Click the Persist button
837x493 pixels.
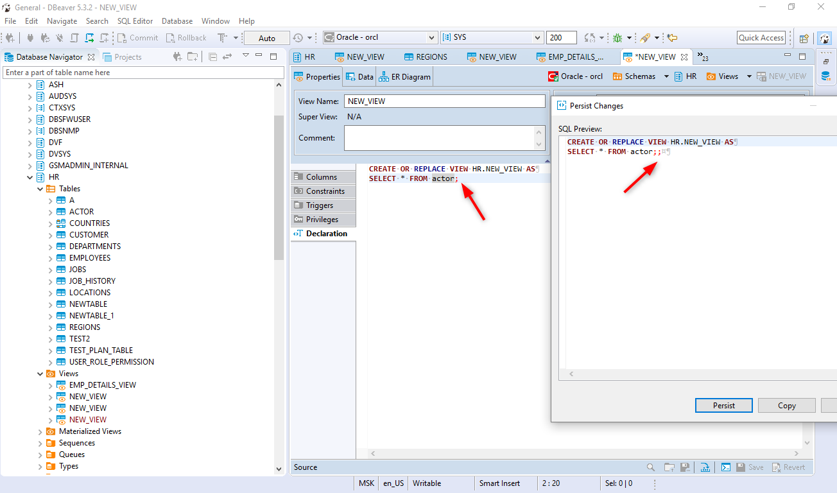(723, 405)
